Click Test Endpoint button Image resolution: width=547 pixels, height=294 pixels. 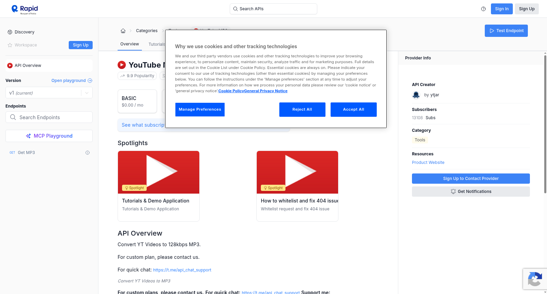click(506, 31)
